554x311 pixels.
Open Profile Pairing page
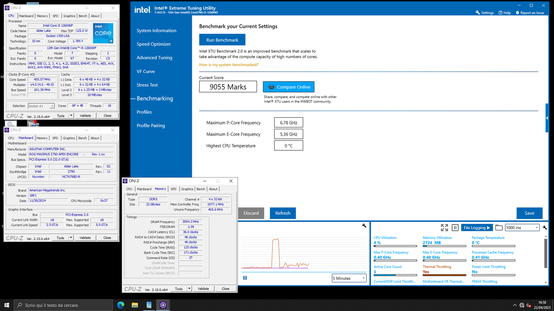point(151,126)
